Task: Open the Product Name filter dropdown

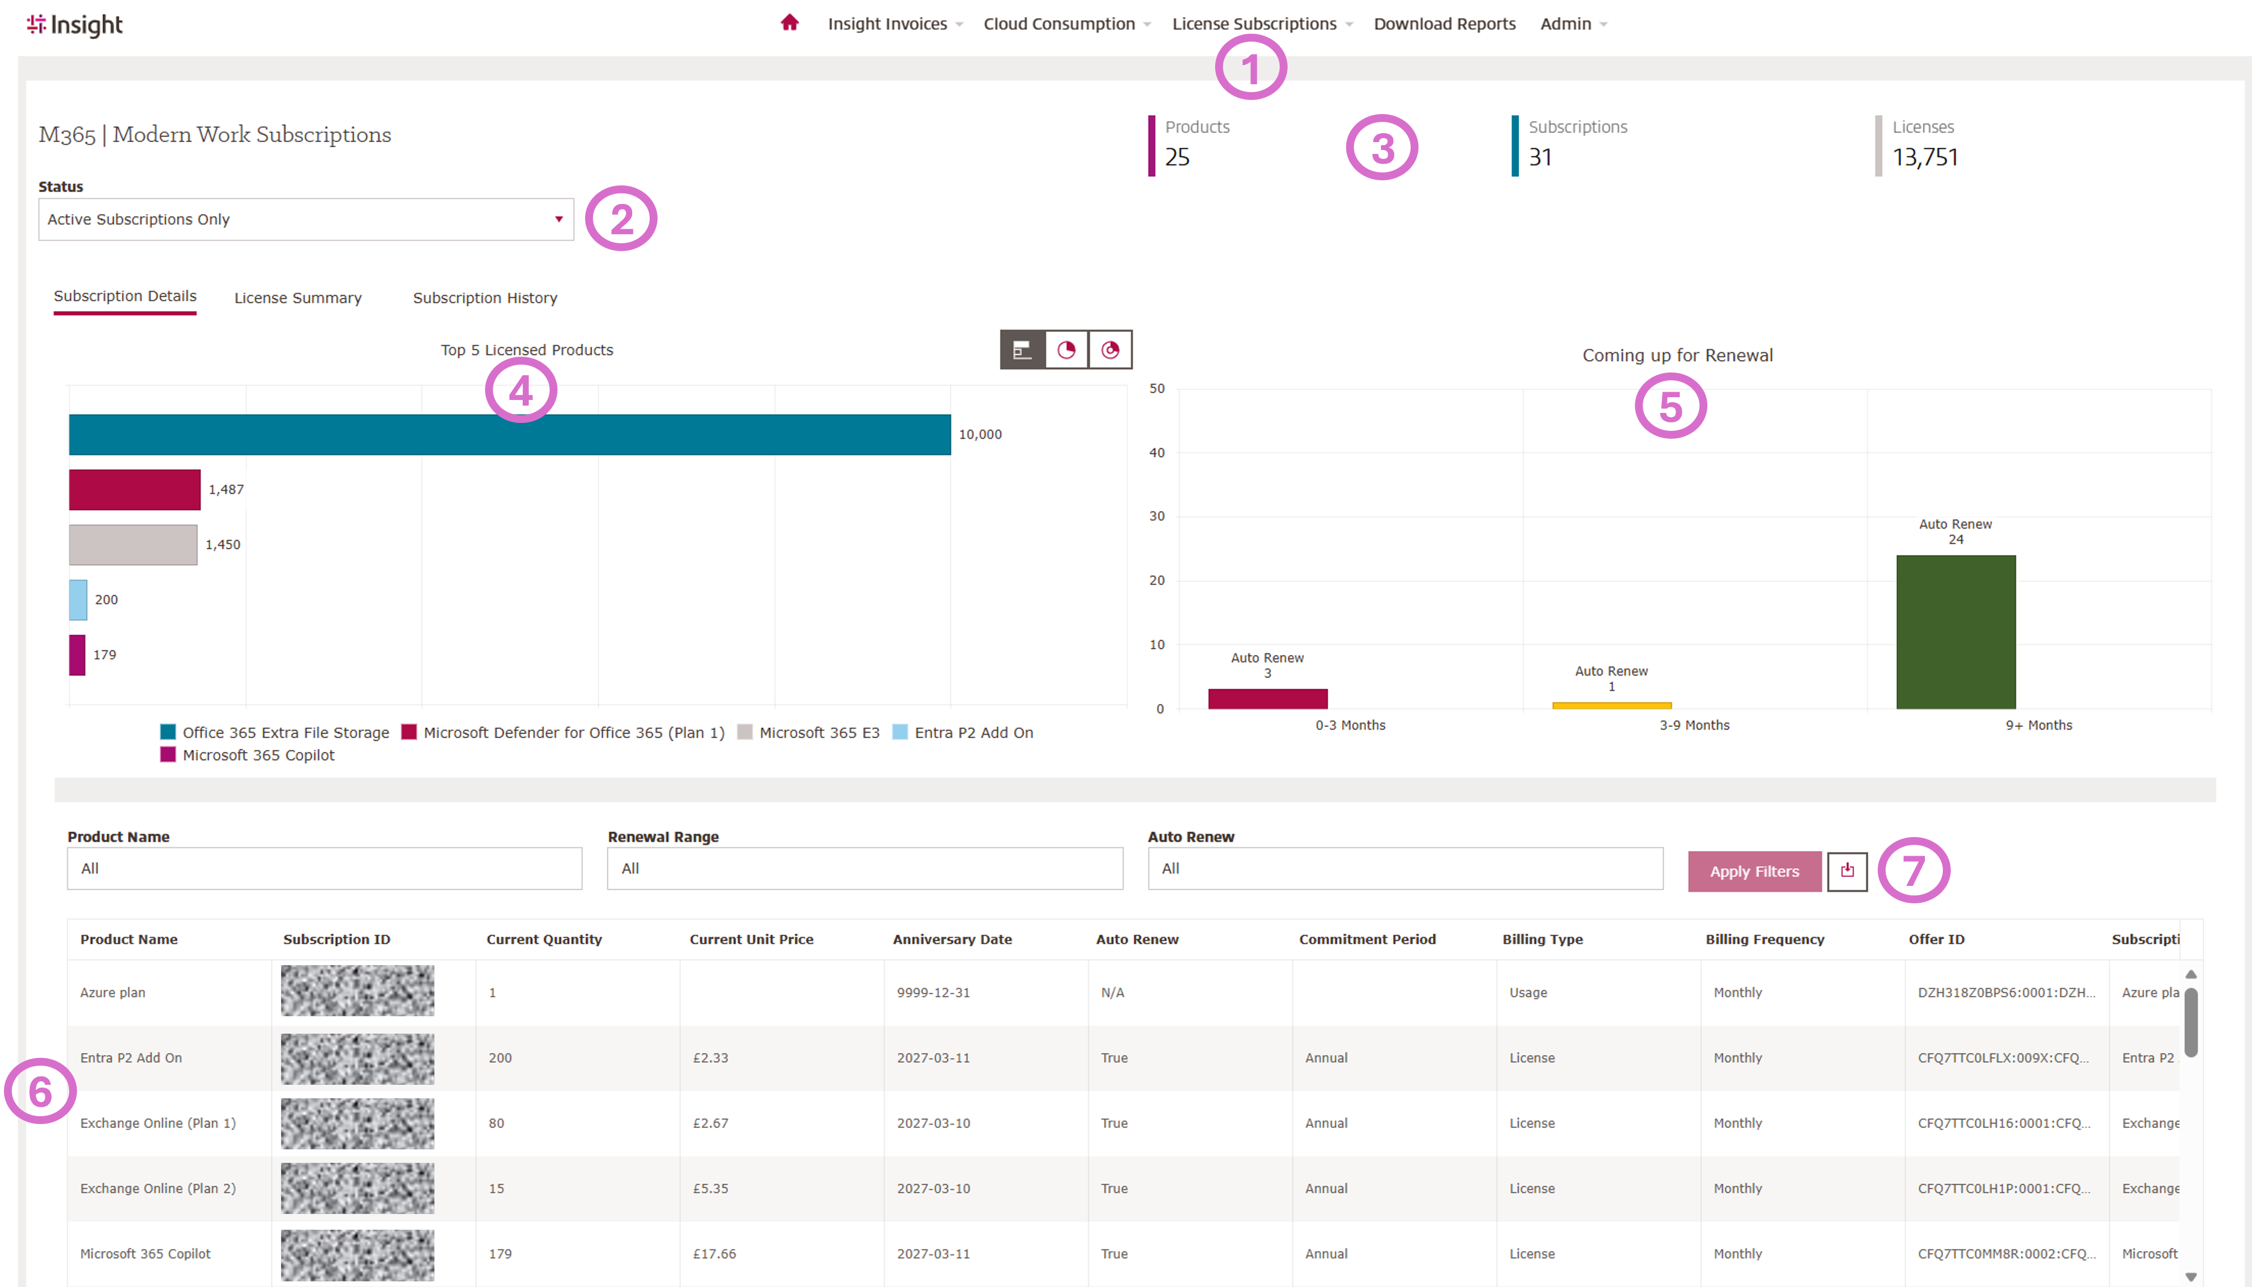Action: [x=324, y=869]
